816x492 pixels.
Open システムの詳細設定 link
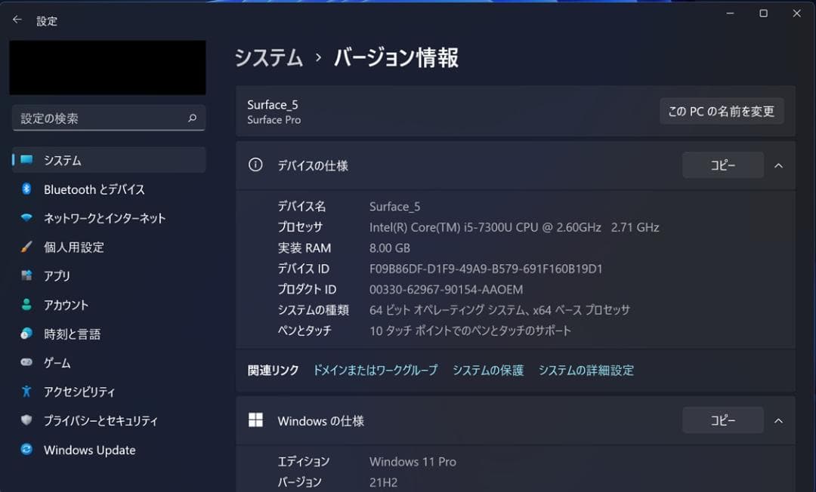click(586, 371)
